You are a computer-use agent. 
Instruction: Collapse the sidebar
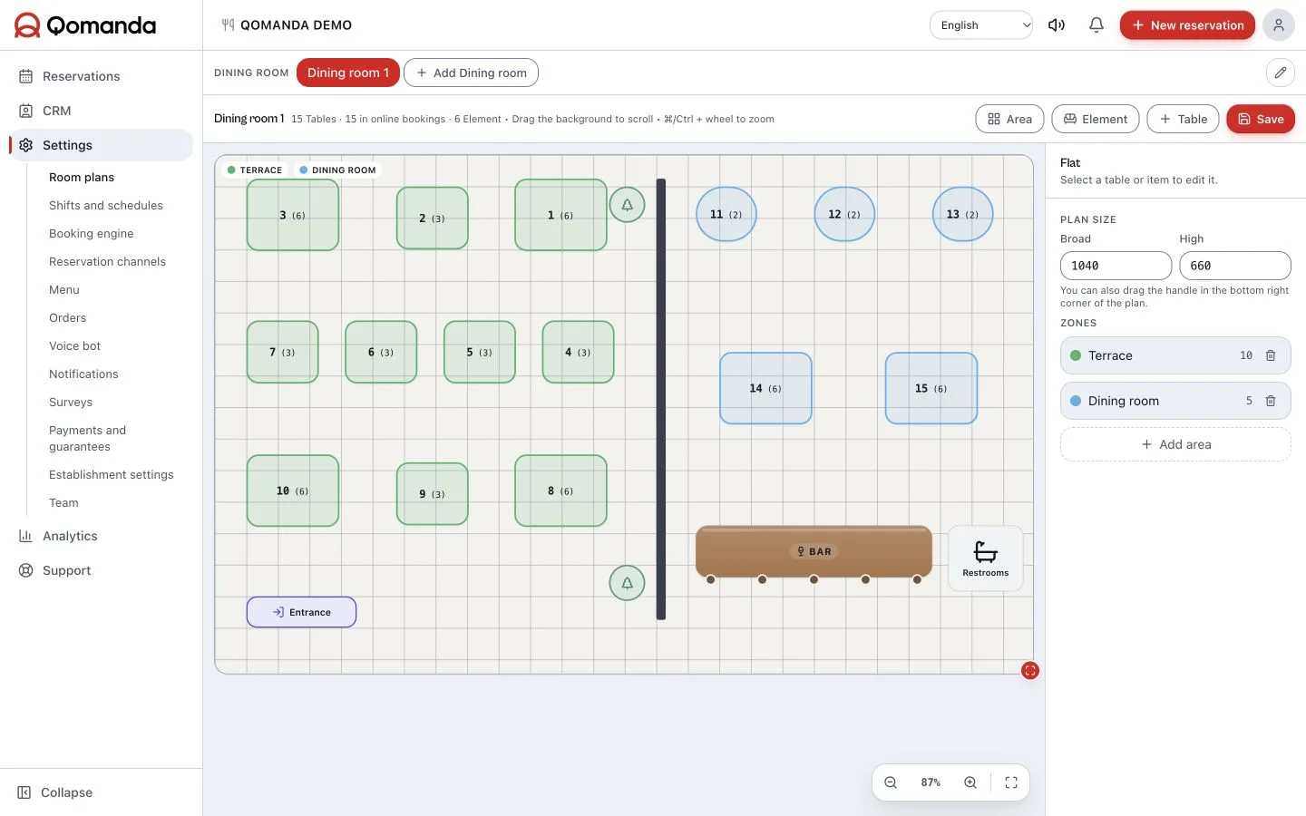click(x=55, y=792)
